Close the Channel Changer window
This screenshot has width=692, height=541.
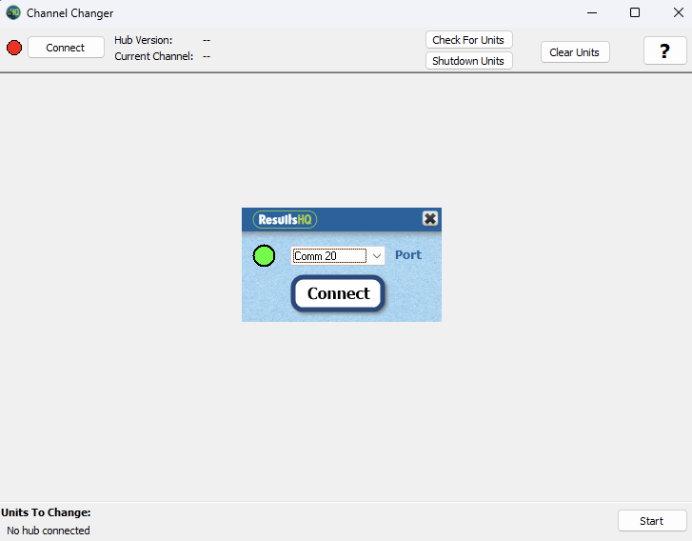click(x=679, y=12)
